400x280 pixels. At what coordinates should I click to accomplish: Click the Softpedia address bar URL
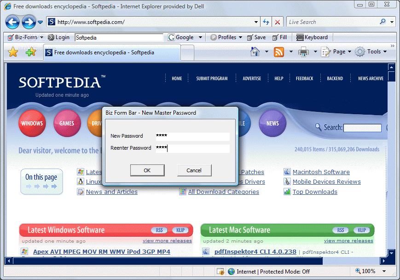91,22
